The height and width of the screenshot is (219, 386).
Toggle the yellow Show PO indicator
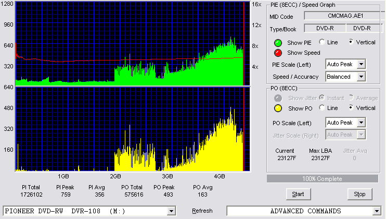point(278,108)
